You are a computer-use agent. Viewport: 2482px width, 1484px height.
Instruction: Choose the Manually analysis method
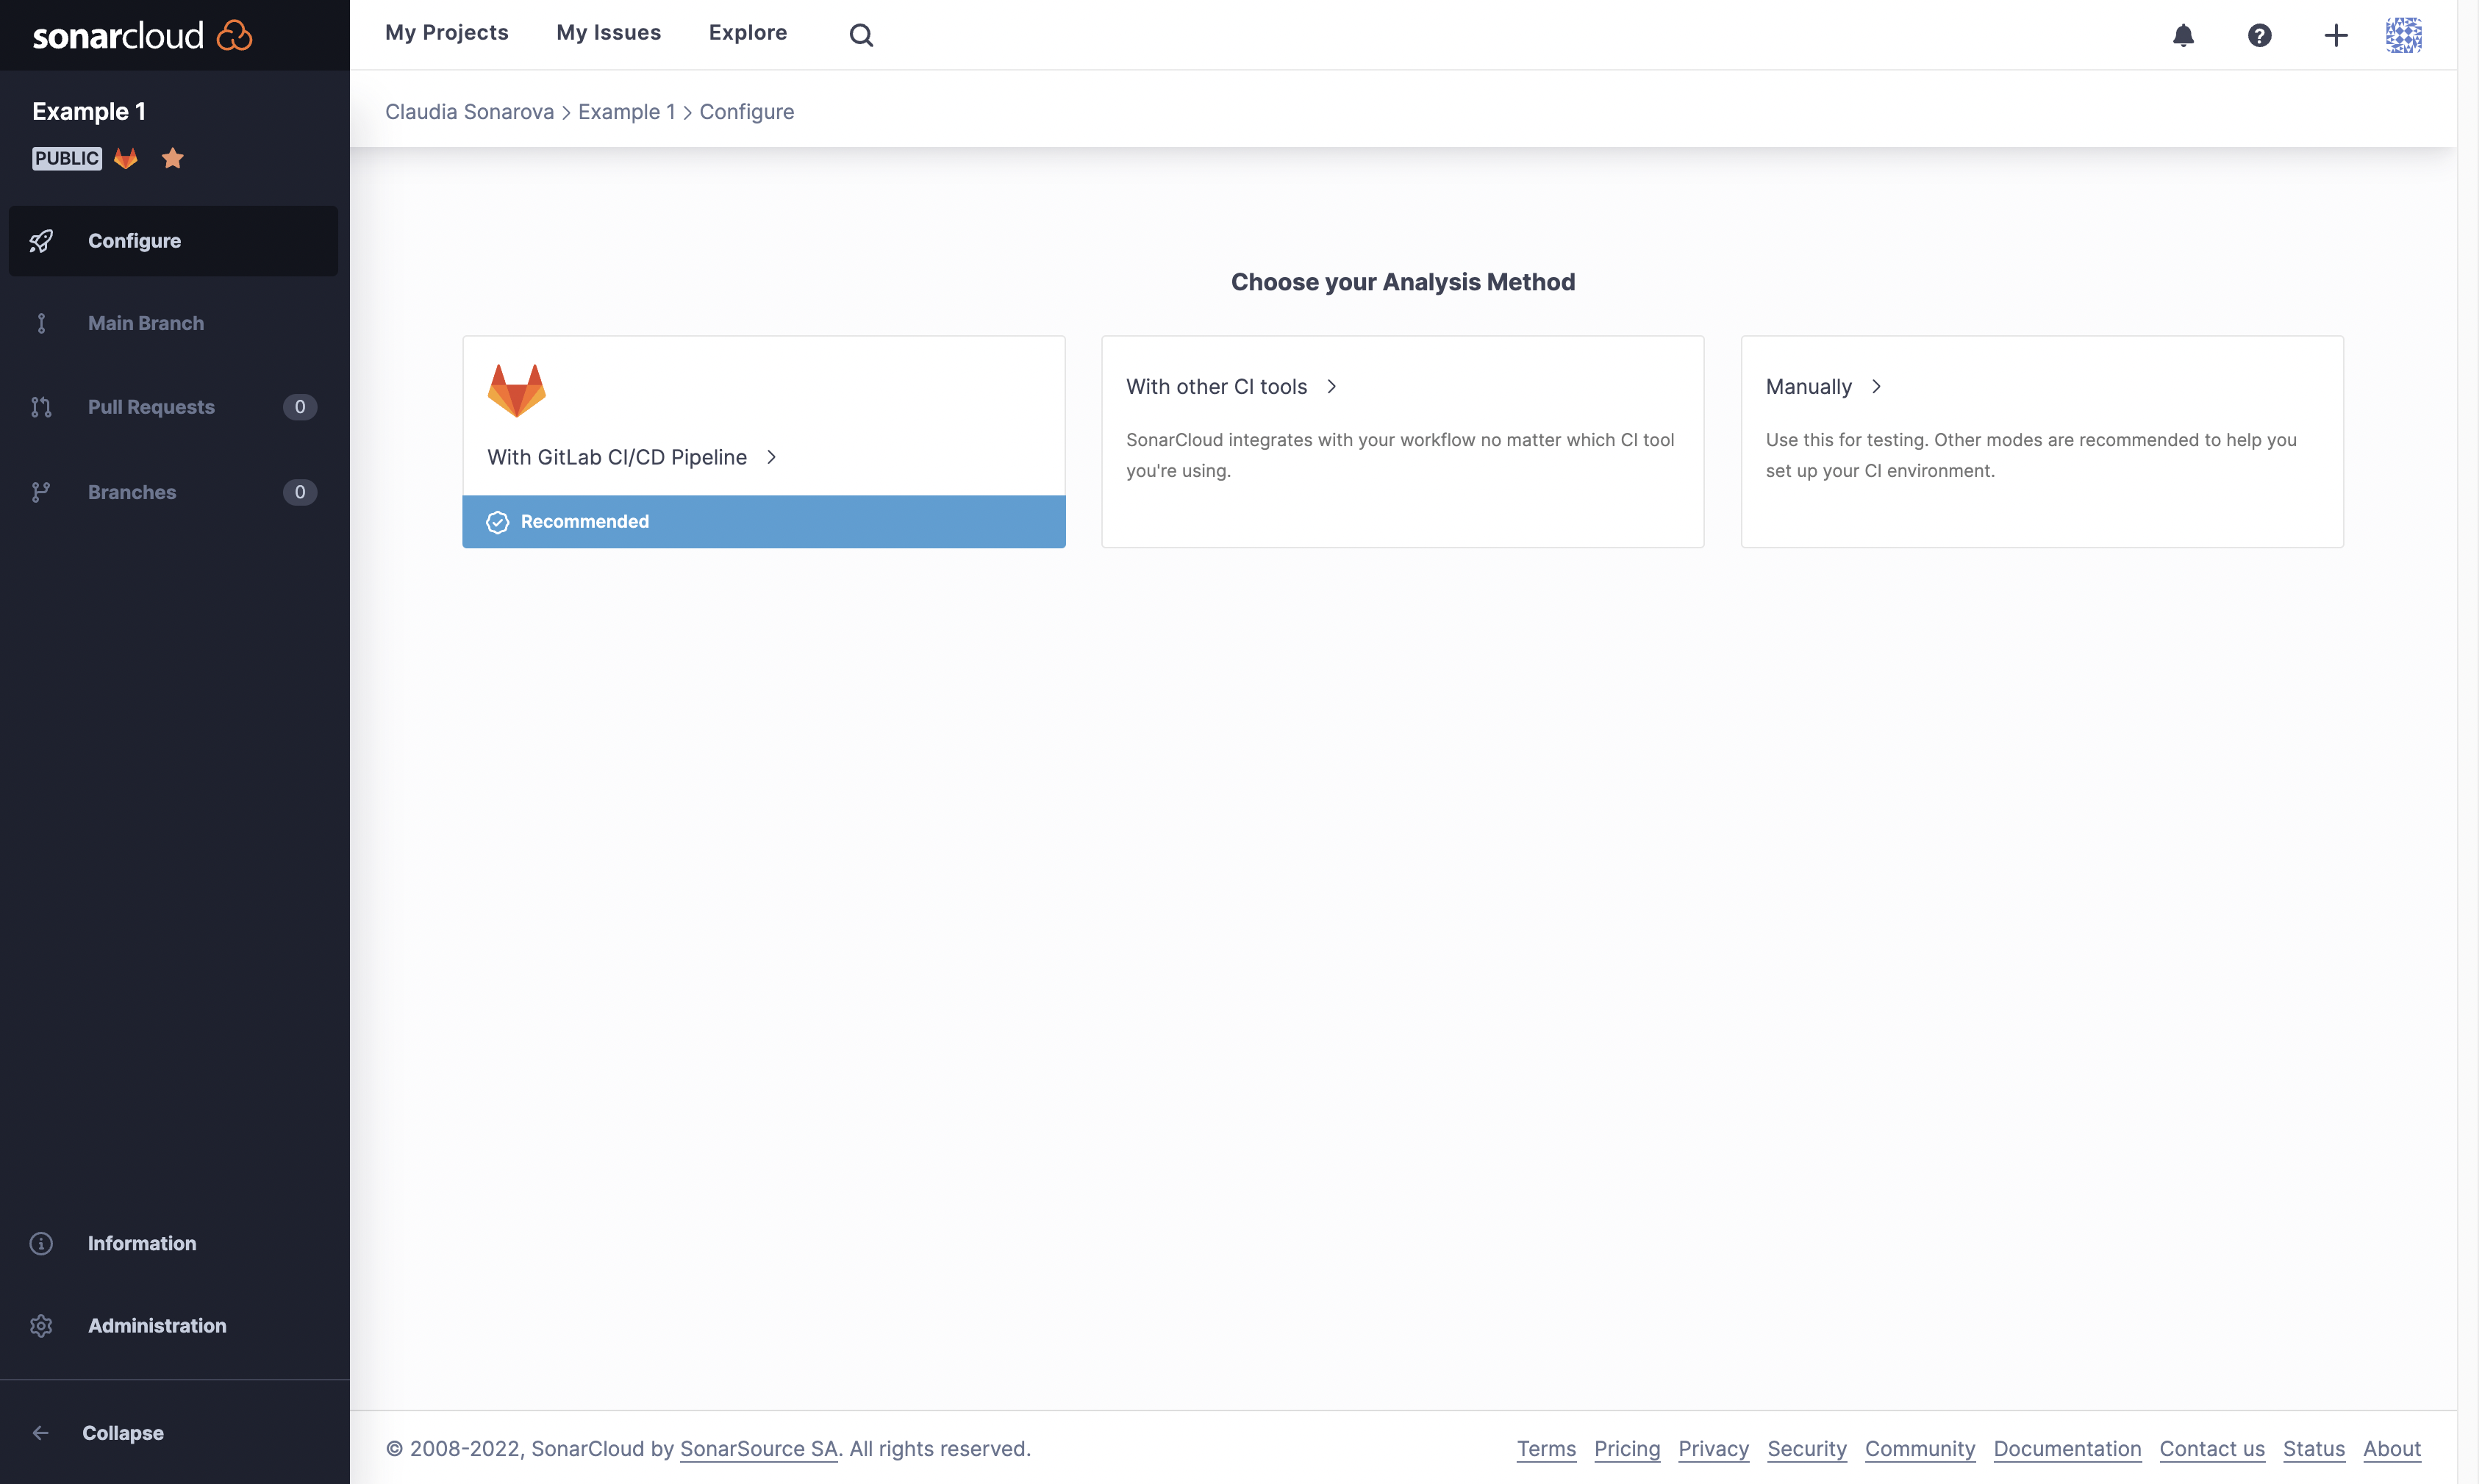click(x=1809, y=387)
